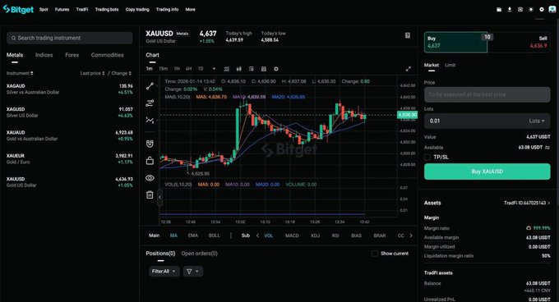
Task: Select the KDJ sub indicator
Action: [x=316, y=236]
